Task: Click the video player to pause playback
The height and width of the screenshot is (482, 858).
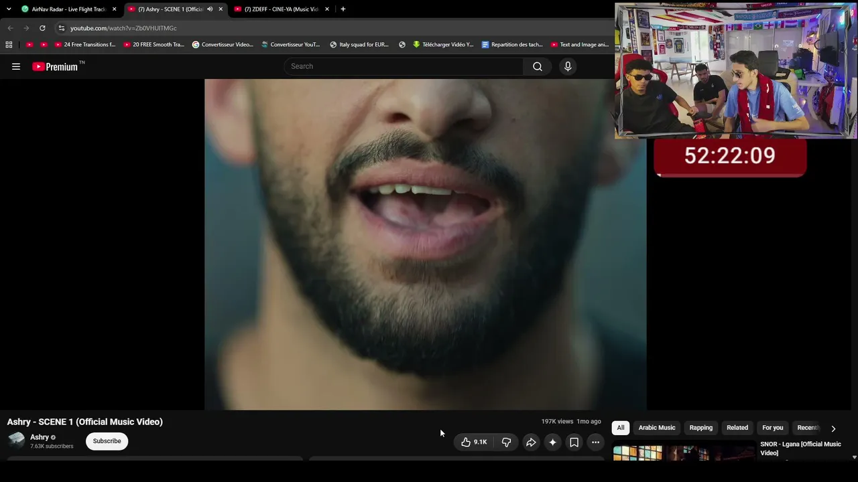Action: tap(425, 244)
